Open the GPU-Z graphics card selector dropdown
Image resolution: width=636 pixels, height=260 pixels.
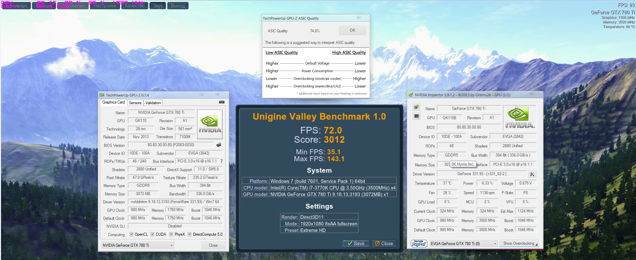138,245
